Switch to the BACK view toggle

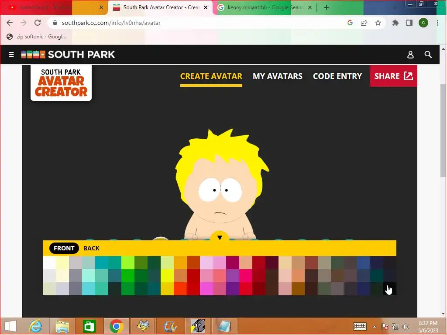pyautogui.click(x=91, y=248)
